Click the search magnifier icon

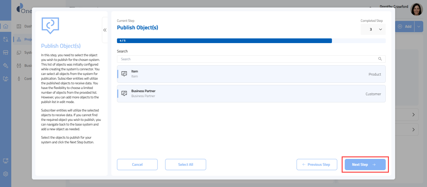380,59
